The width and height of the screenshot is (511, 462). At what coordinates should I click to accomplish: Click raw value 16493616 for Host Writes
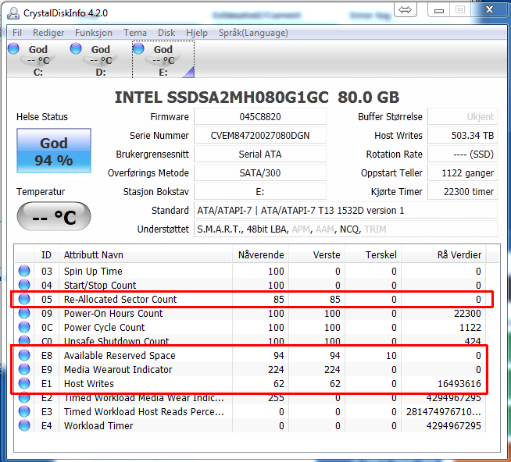tap(459, 383)
